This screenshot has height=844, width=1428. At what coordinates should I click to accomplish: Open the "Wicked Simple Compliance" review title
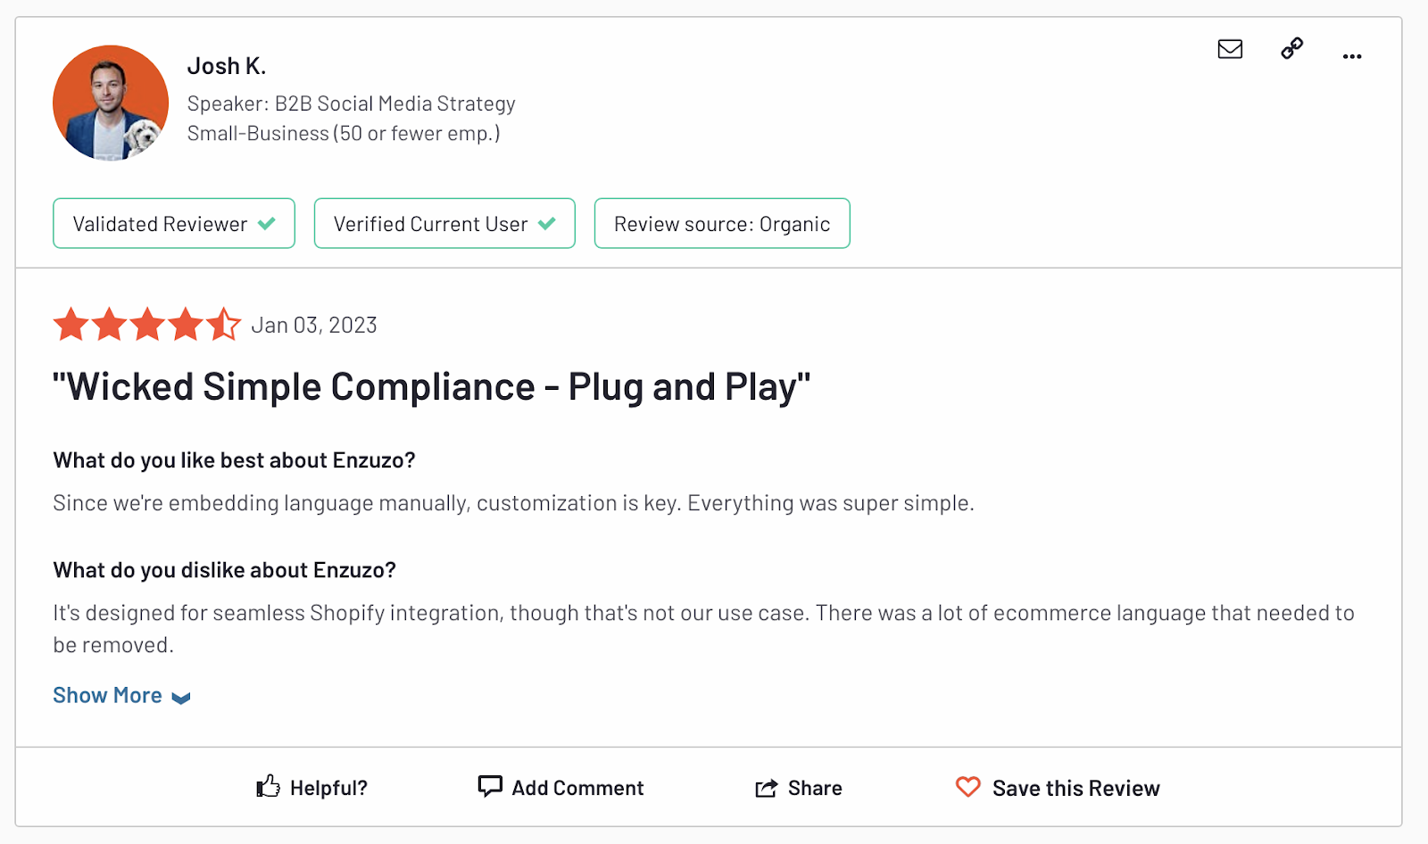pos(431,387)
